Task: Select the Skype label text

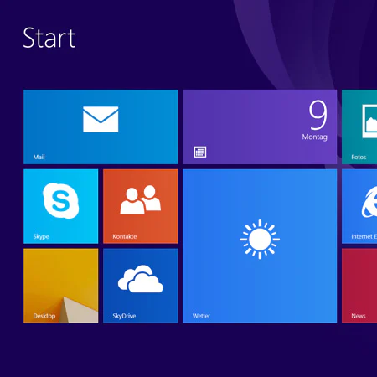Action: pyautogui.click(x=41, y=236)
